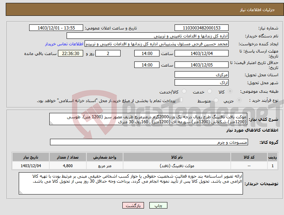Click the تاریخ نیاز column header
The height and width of the screenshot is (215, 284).
pyautogui.click(x=31, y=157)
